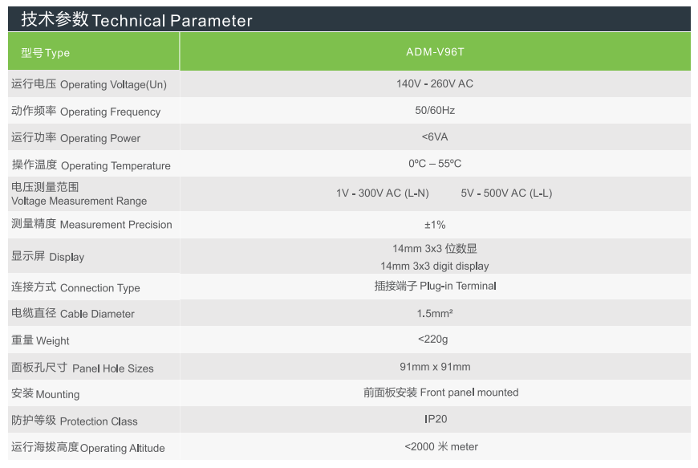Click the 140V - 260V AC value
Image resolution: width=698 pixels, height=468 pixels.
click(435, 83)
